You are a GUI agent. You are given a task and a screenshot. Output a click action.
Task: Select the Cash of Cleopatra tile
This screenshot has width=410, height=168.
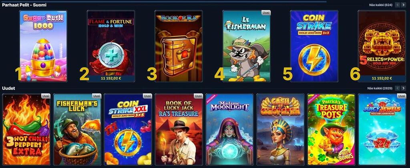280,129
